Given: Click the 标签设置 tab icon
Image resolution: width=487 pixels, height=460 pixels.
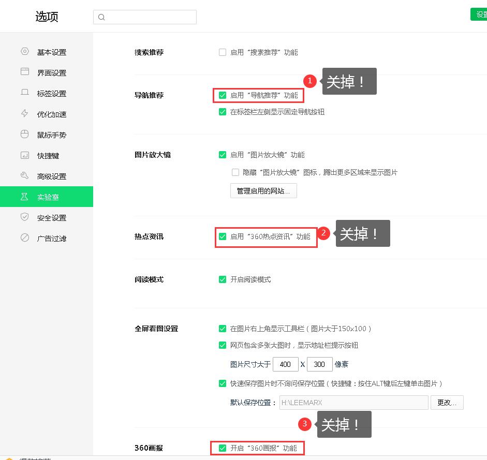Looking at the screenshot, I should pos(25,92).
